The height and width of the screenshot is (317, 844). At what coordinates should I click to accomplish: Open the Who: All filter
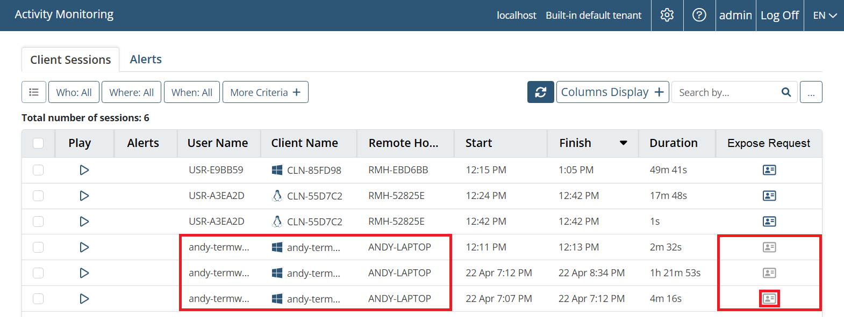coord(74,92)
